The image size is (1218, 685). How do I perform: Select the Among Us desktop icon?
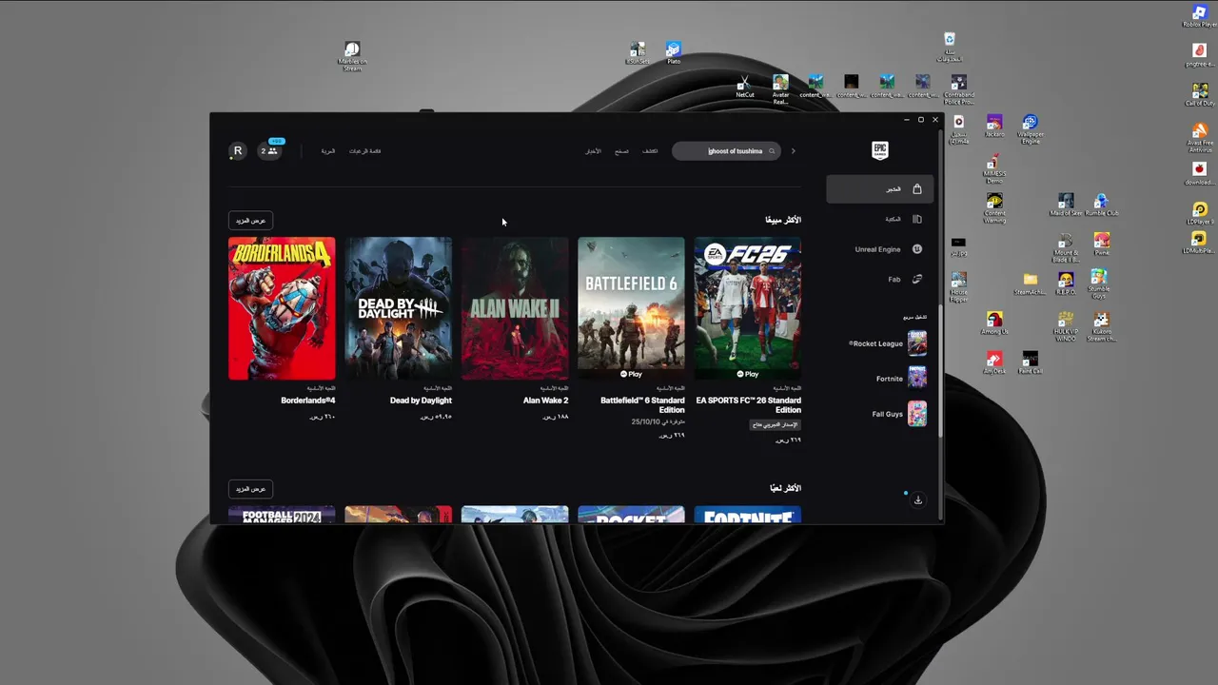click(994, 323)
